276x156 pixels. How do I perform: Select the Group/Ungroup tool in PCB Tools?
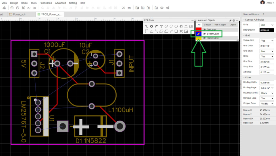pos(181,31)
